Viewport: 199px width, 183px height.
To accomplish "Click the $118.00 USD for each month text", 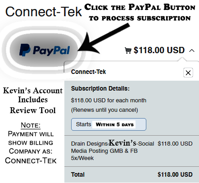I will pos(109,101).
